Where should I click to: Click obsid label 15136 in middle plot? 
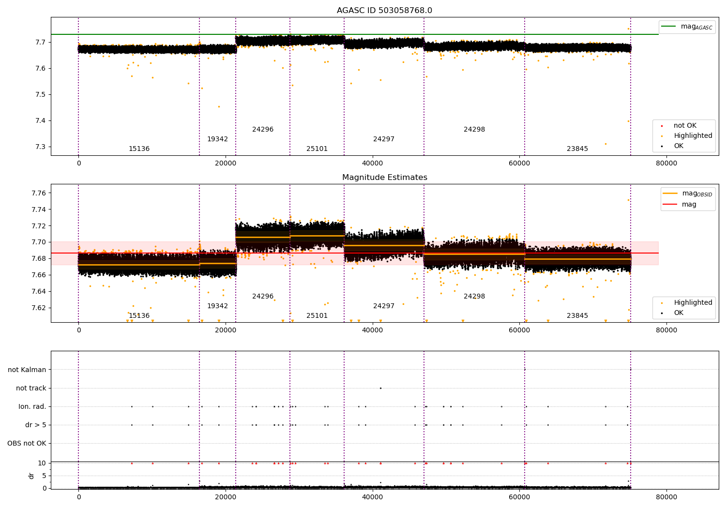coord(139,316)
